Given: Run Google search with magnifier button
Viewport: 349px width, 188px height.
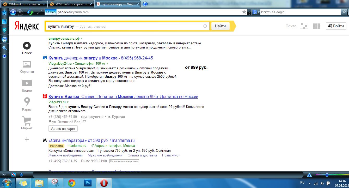Looking at the screenshot, I should [x=344, y=12].
